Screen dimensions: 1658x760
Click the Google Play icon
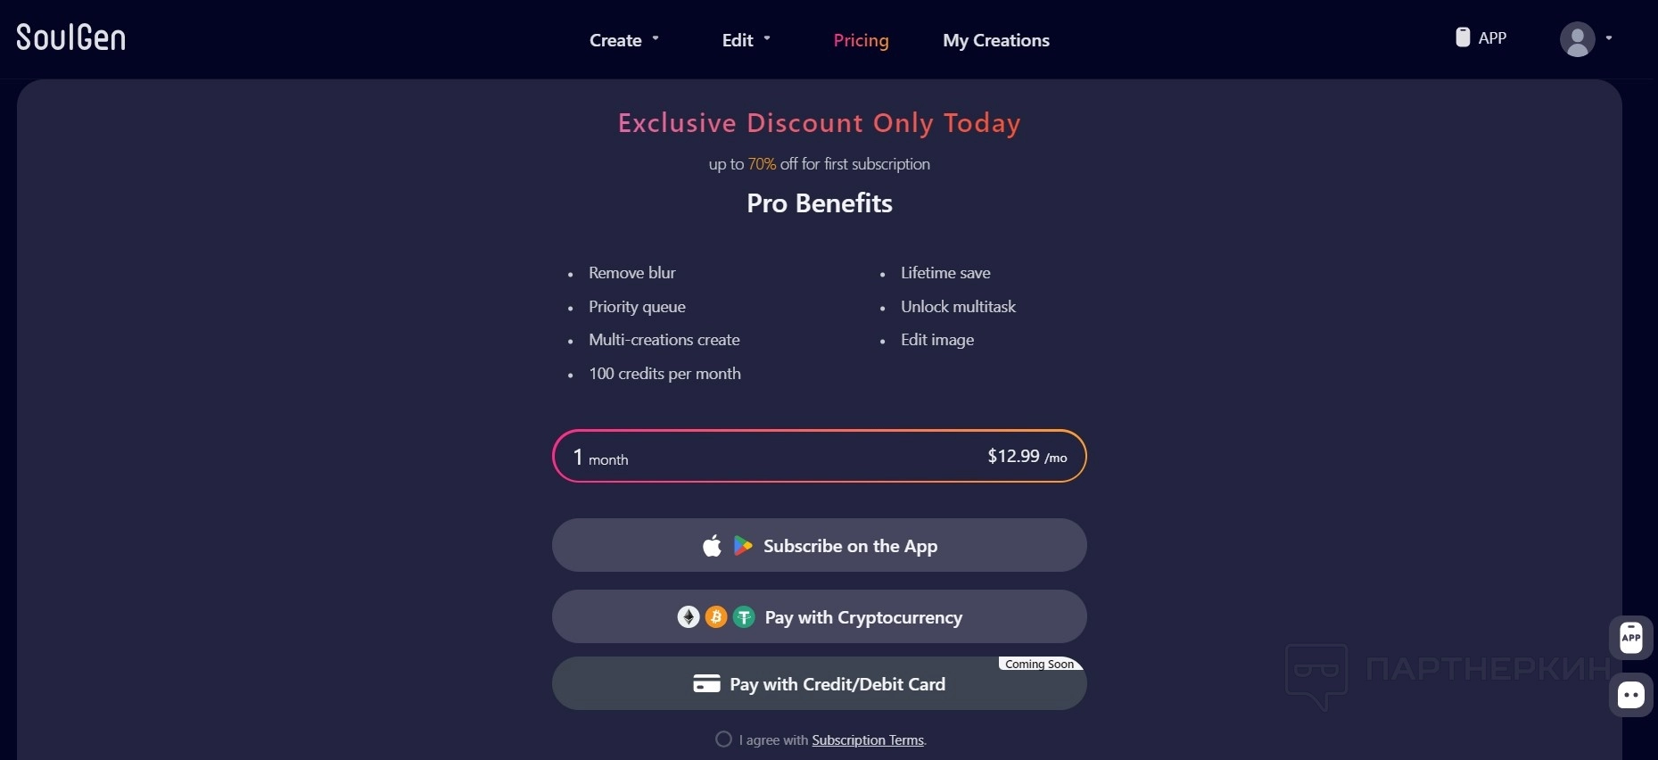[x=742, y=546]
